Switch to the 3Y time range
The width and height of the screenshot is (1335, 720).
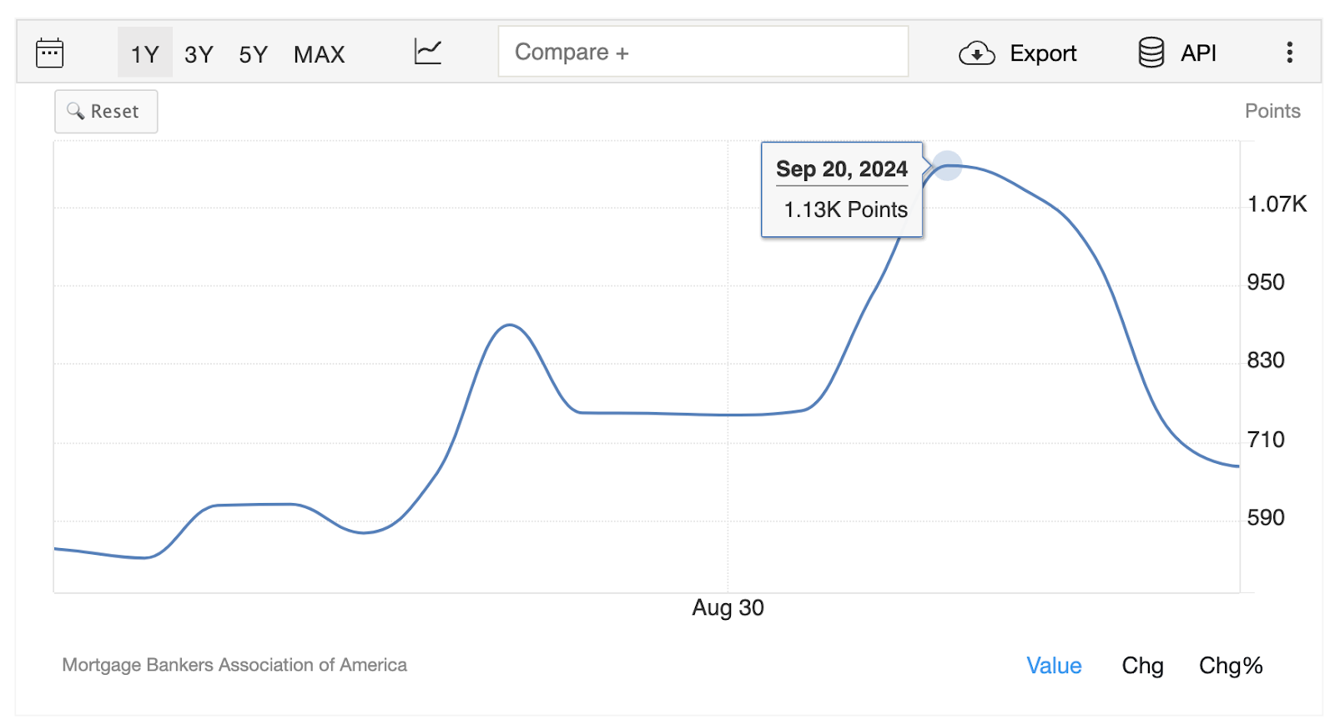coord(199,54)
